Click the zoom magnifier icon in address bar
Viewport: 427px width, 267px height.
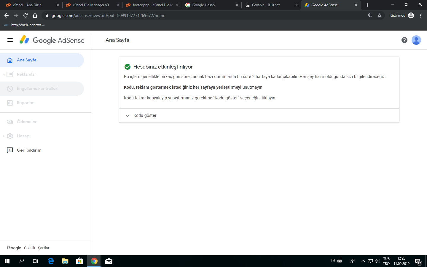coord(370,15)
